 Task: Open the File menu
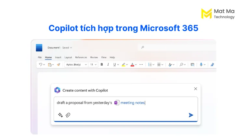[40, 57]
